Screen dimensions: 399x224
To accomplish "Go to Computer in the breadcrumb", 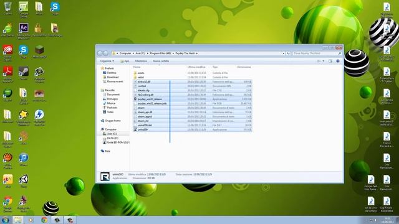I will 125,54.
